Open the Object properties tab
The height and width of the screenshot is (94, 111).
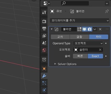44,69
